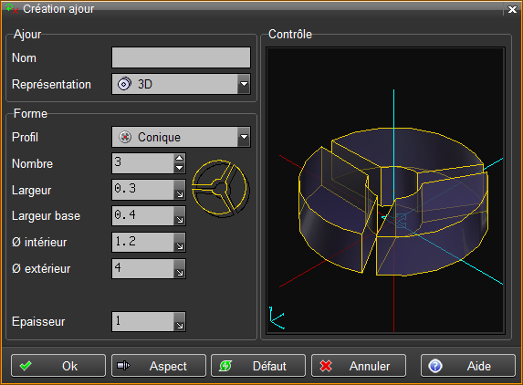Open help with the Aide button
523x385 pixels.
(x=468, y=366)
